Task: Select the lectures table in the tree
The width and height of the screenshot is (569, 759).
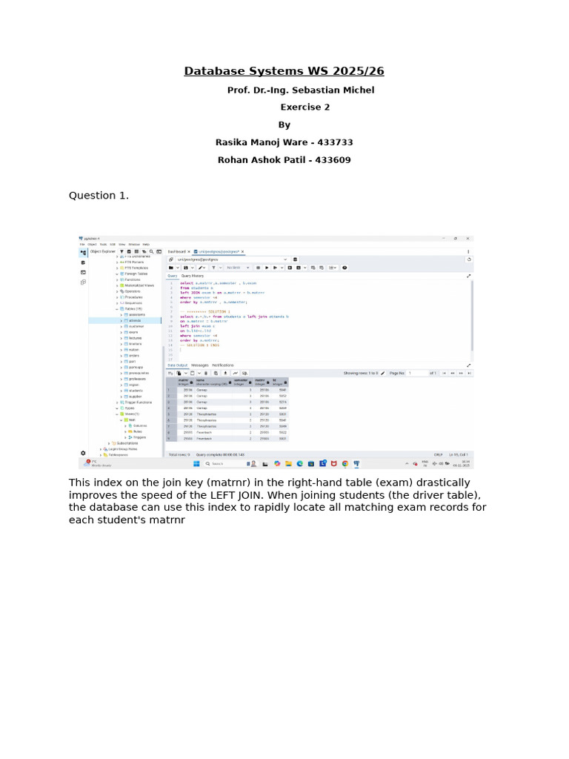Action: (136, 338)
